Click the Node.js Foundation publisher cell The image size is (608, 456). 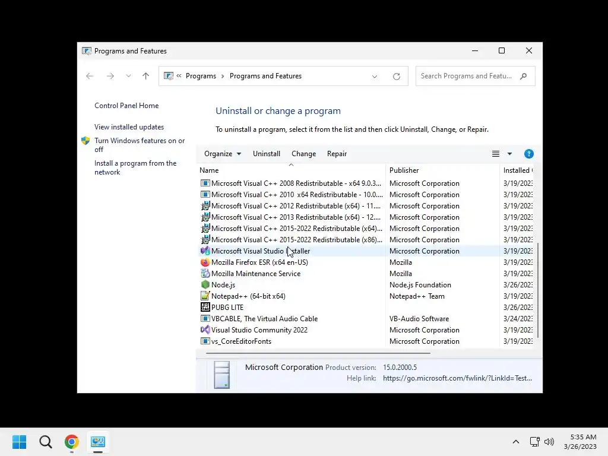pyautogui.click(x=420, y=284)
